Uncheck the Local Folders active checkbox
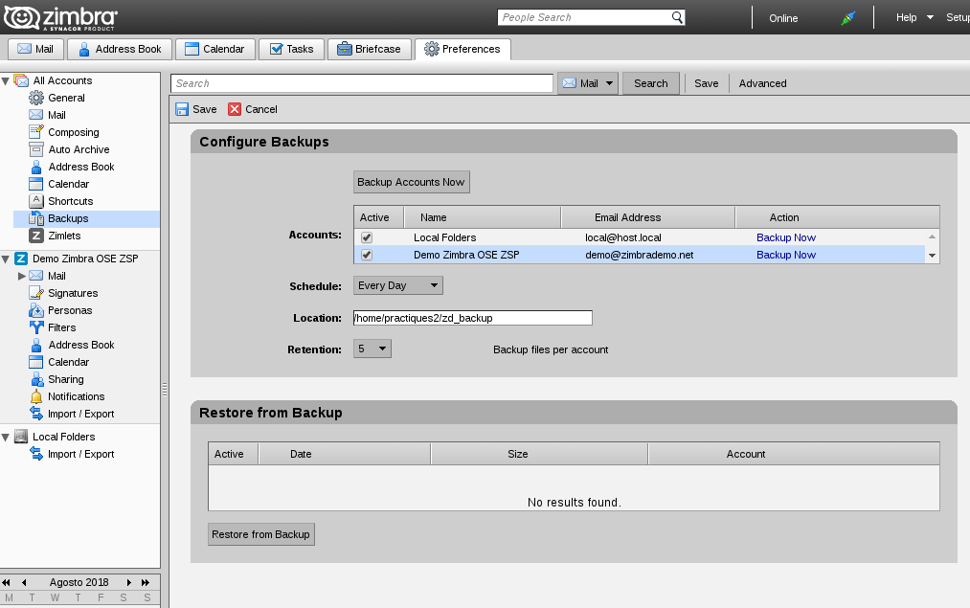 (367, 237)
